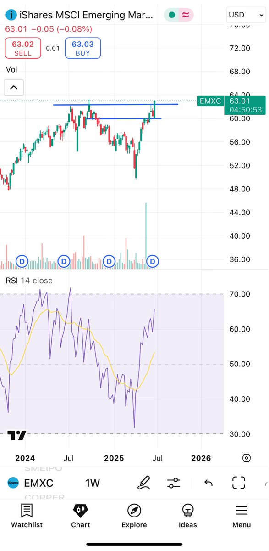
Task: Tap the last dividend 'D' marker near Jul 2025
Action: pyautogui.click(x=153, y=262)
